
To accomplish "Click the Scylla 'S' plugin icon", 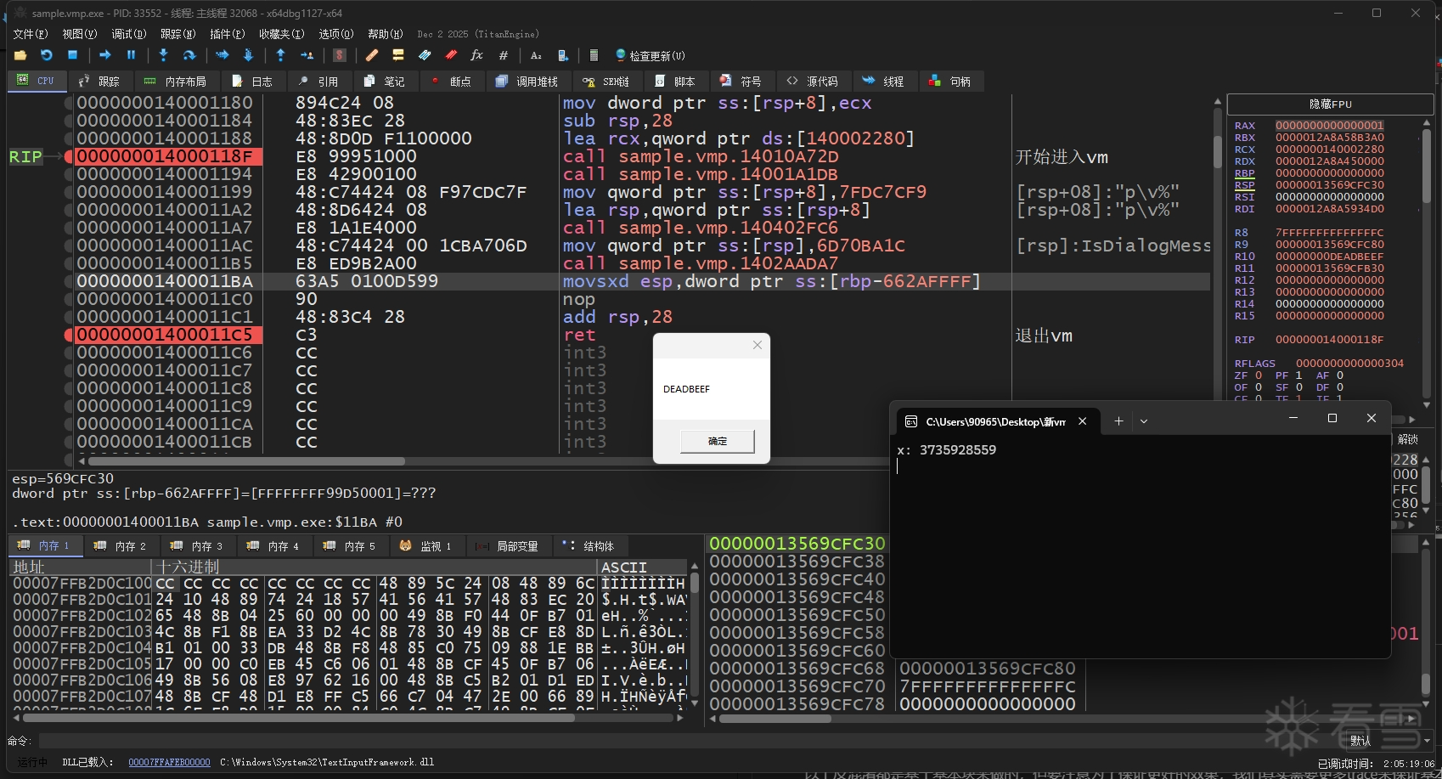I will [340, 55].
